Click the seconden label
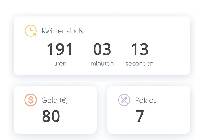 click(x=140, y=64)
